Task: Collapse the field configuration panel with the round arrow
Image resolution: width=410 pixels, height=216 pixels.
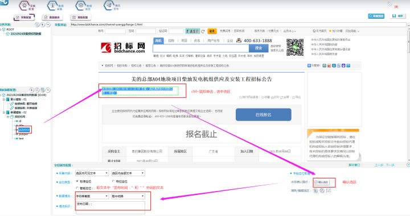Action: point(408,165)
